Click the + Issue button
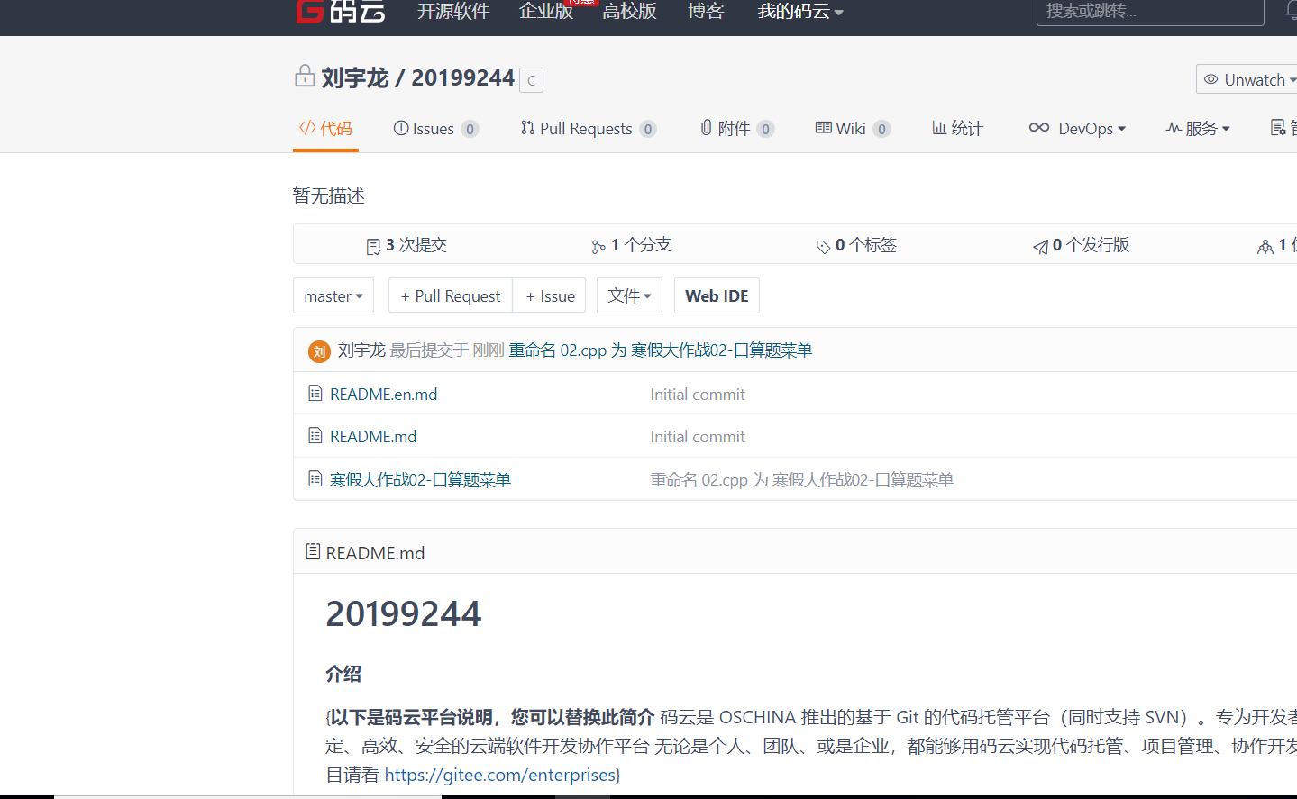Screen dimensions: 1297x799 550,295
